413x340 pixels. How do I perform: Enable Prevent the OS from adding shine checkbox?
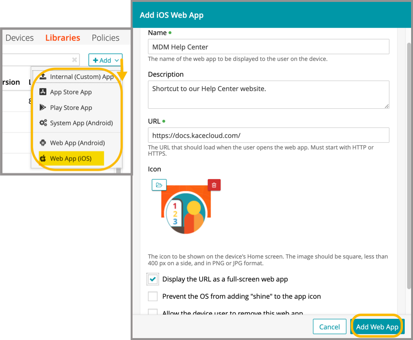[x=153, y=296]
